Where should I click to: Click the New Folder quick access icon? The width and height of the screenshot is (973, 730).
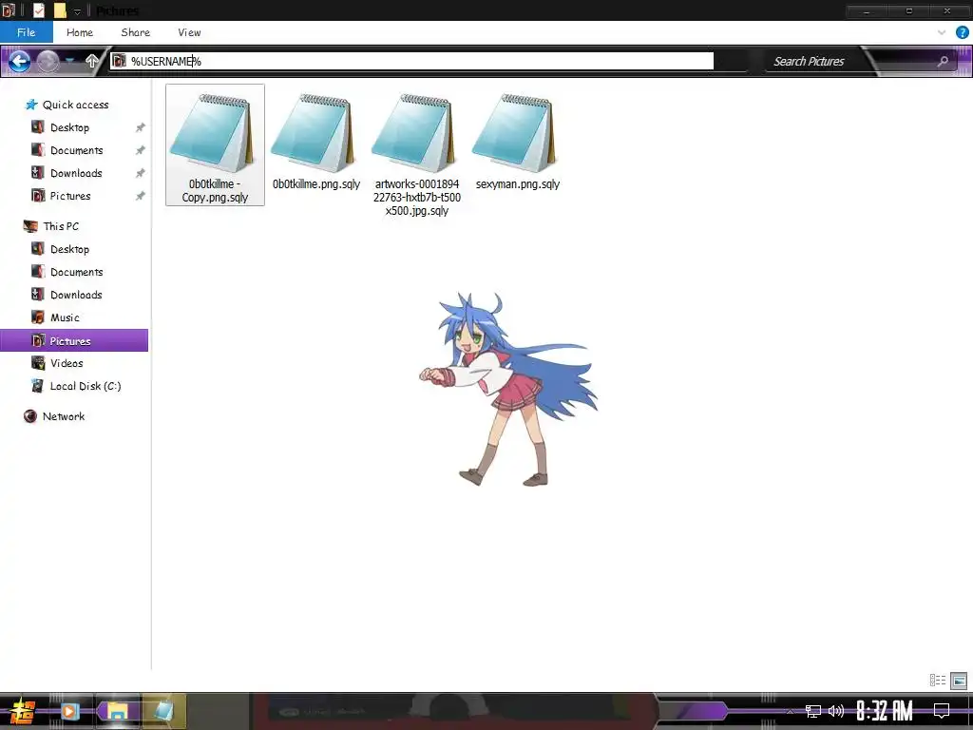tap(60, 10)
